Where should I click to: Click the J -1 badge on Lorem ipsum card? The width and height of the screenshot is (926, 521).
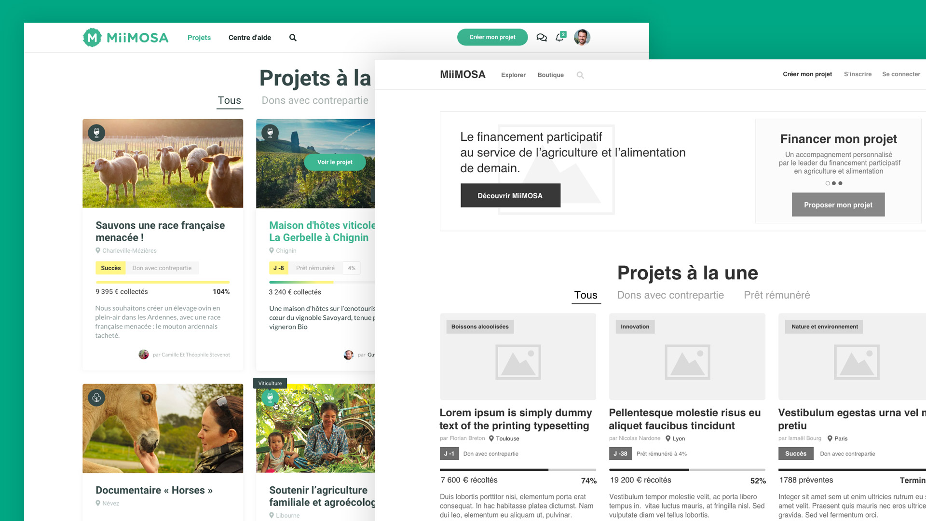449,454
